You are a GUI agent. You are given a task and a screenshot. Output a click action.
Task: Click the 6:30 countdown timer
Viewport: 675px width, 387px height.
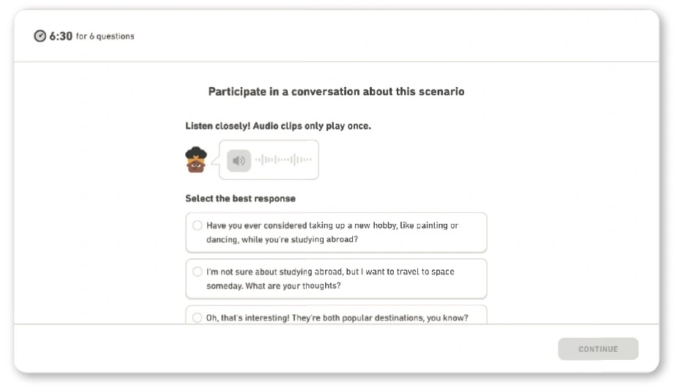pos(61,36)
